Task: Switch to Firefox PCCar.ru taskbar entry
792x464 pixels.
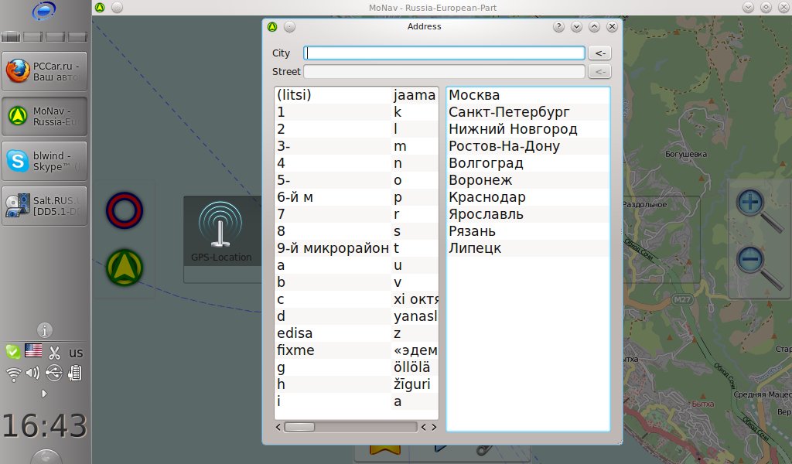Action: pyautogui.click(x=44, y=72)
